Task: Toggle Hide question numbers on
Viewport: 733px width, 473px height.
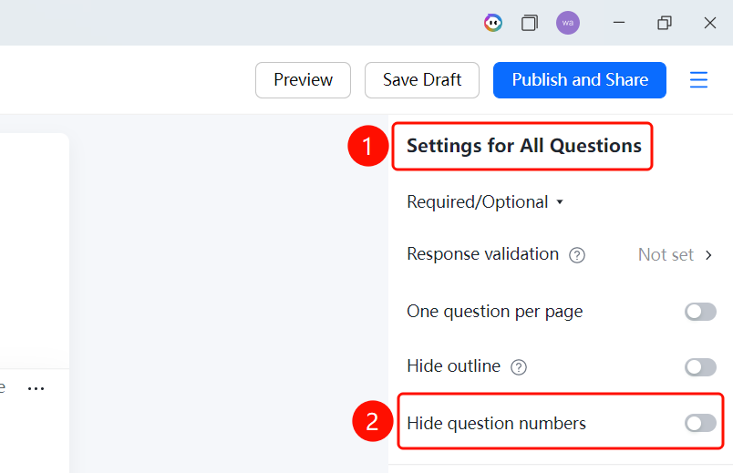Action: tap(700, 423)
